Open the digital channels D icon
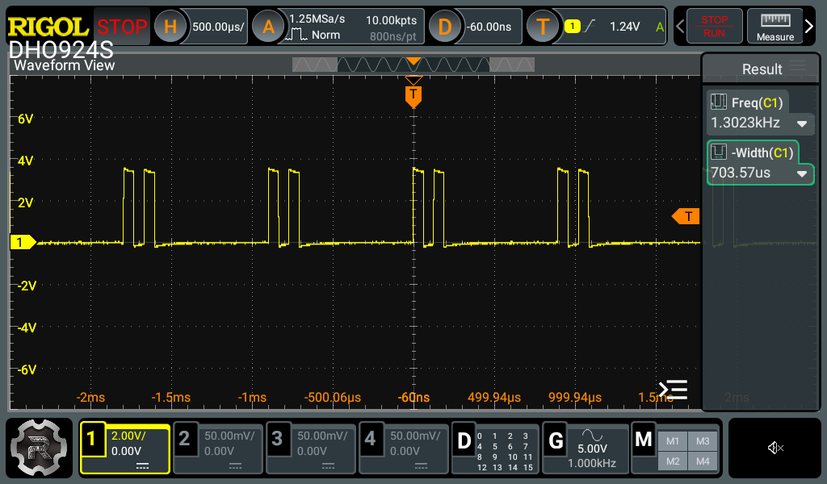Image resolution: width=827 pixels, height=484 pixels. click(x=464, y=440)
